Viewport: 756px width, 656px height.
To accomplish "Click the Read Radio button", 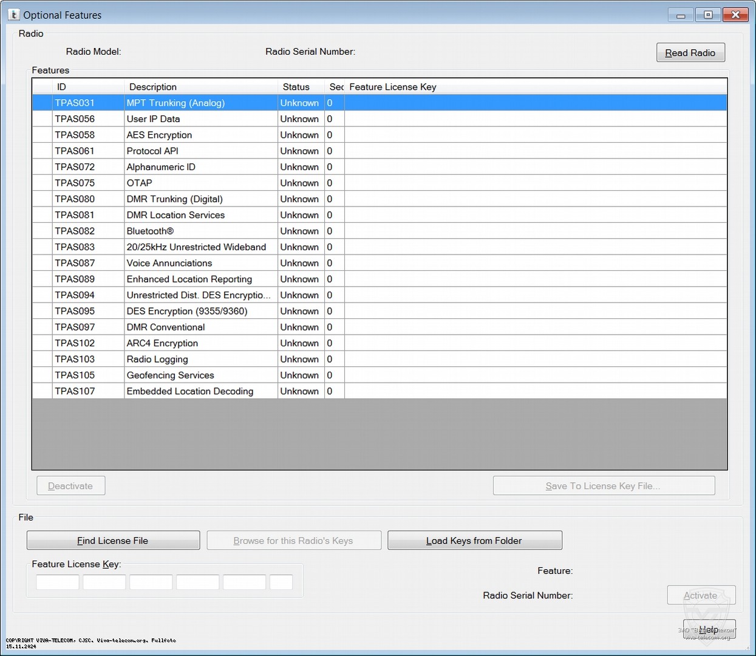I will click(690, 53).
